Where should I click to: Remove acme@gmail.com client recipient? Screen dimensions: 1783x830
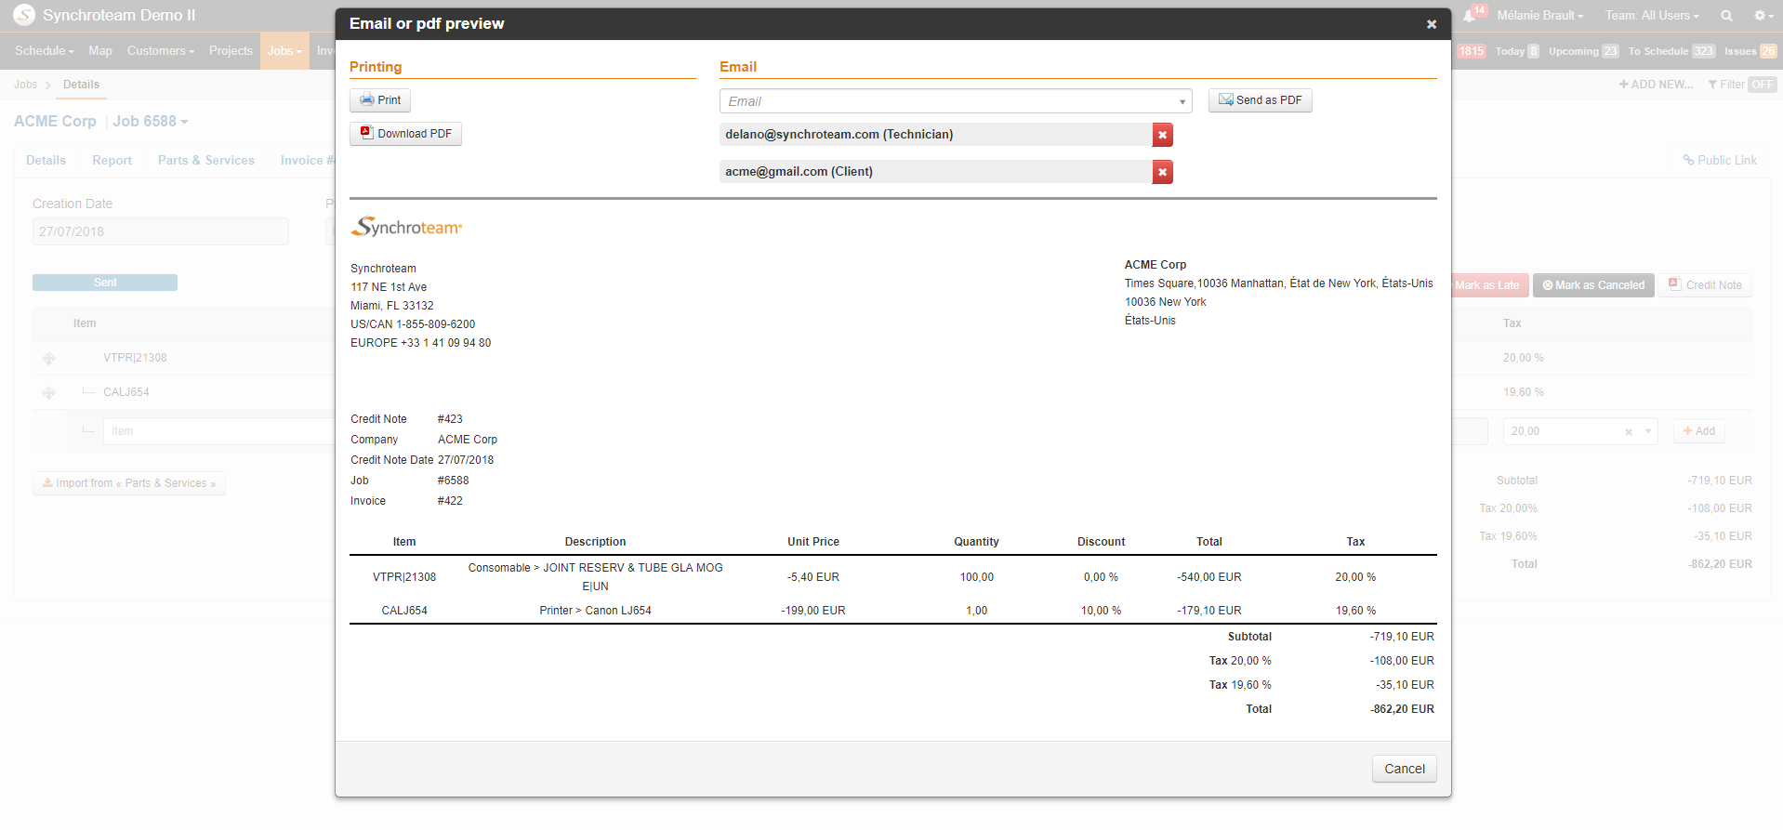[x=1162, y=172]
